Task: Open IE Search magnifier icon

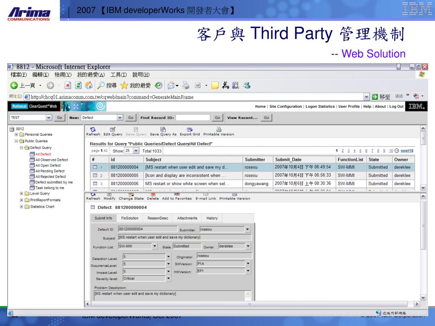Action: (100, 85)
